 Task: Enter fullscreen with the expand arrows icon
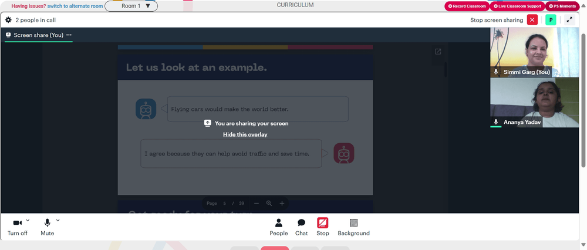(569, 20)
